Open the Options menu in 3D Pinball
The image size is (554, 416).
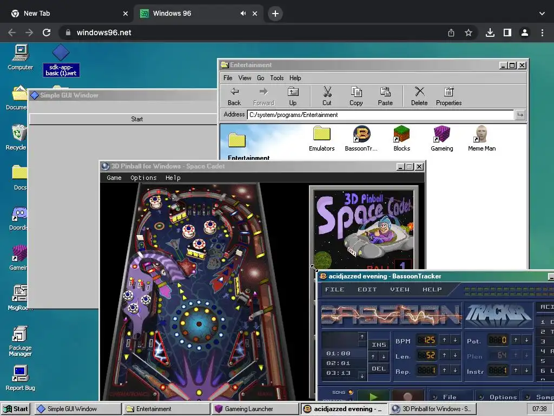pyautogui.click(x=143, y=178)
